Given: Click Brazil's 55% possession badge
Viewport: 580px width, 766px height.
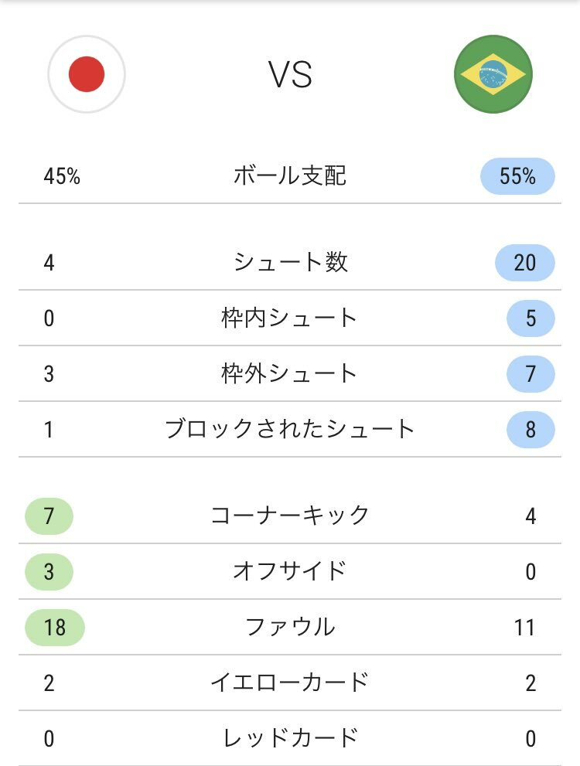Looking at the screenshot, I should 517,176.
